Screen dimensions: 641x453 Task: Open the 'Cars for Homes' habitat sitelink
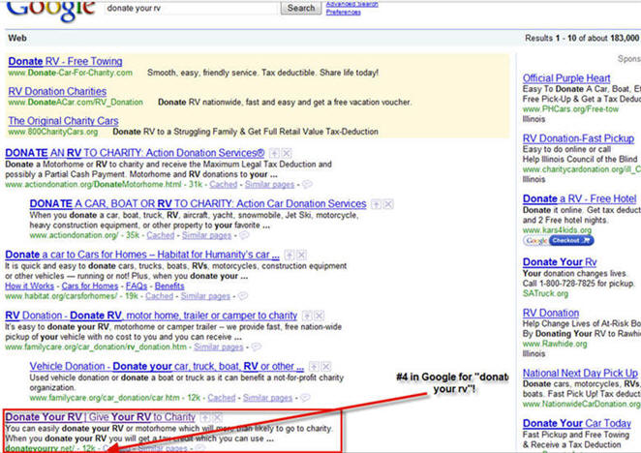pyautogui.click(x=90, y=286)
